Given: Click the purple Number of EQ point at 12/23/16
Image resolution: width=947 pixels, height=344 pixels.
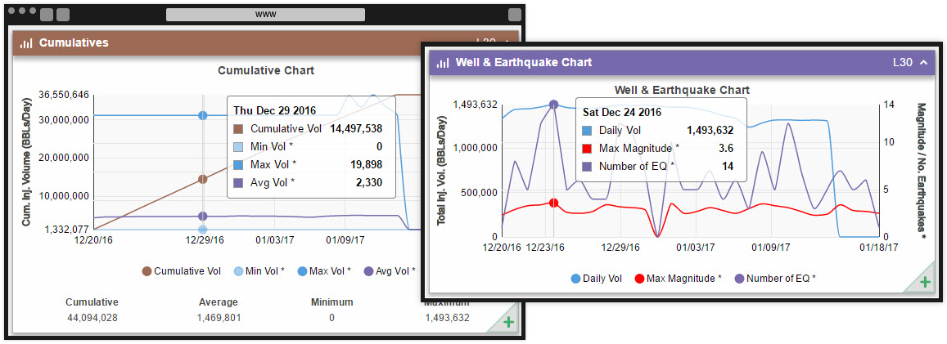Looking at the screenshot, I should pos(554,105).
